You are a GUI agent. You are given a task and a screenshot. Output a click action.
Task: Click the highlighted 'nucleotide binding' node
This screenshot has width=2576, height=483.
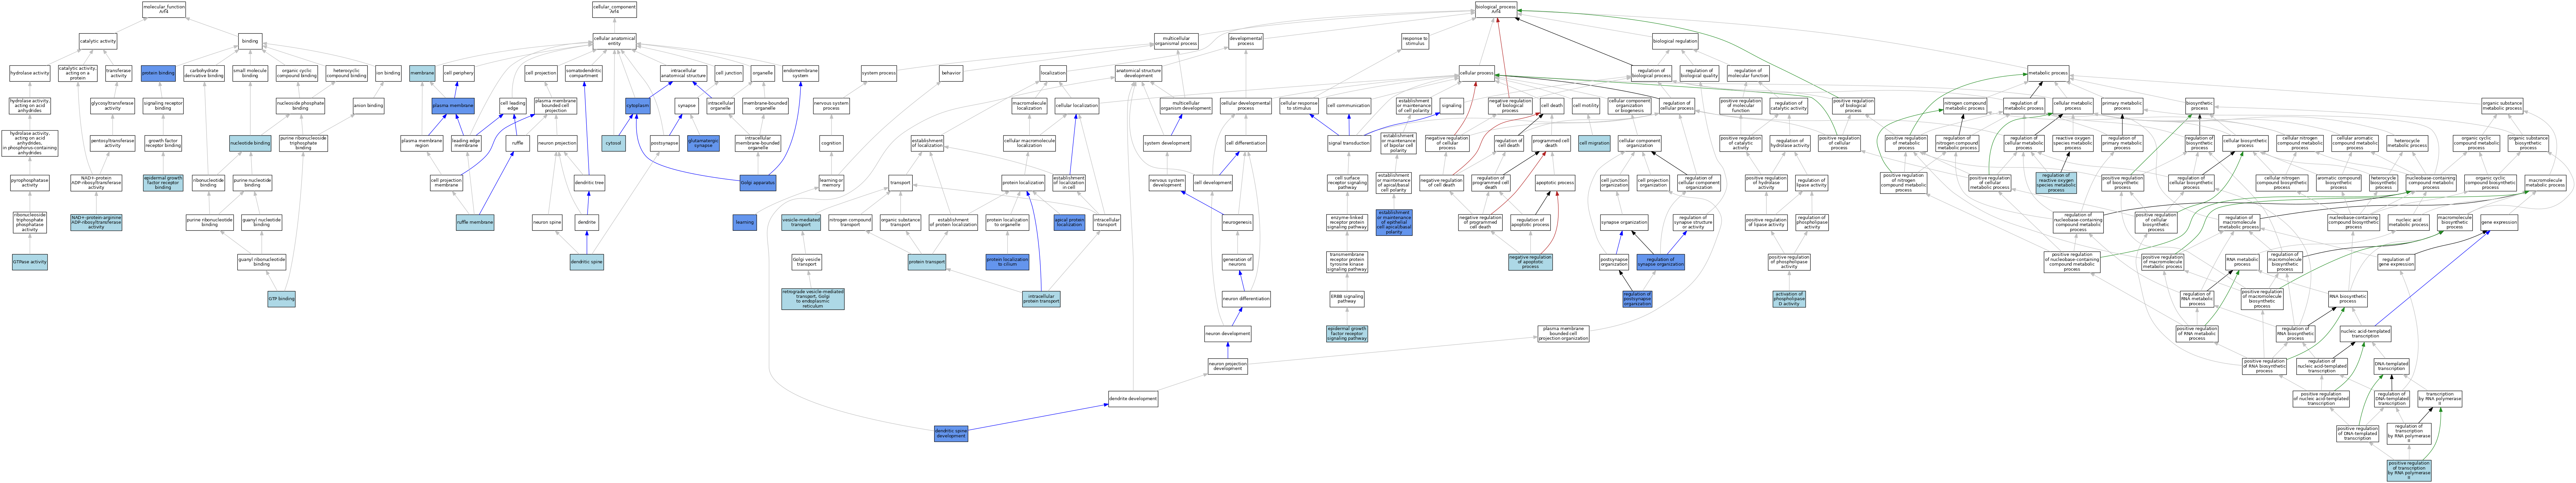click(250, 143)
